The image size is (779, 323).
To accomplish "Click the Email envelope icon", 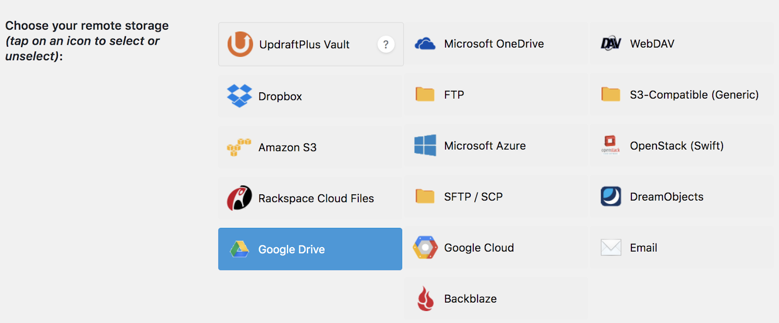I will tap(611, 247).
